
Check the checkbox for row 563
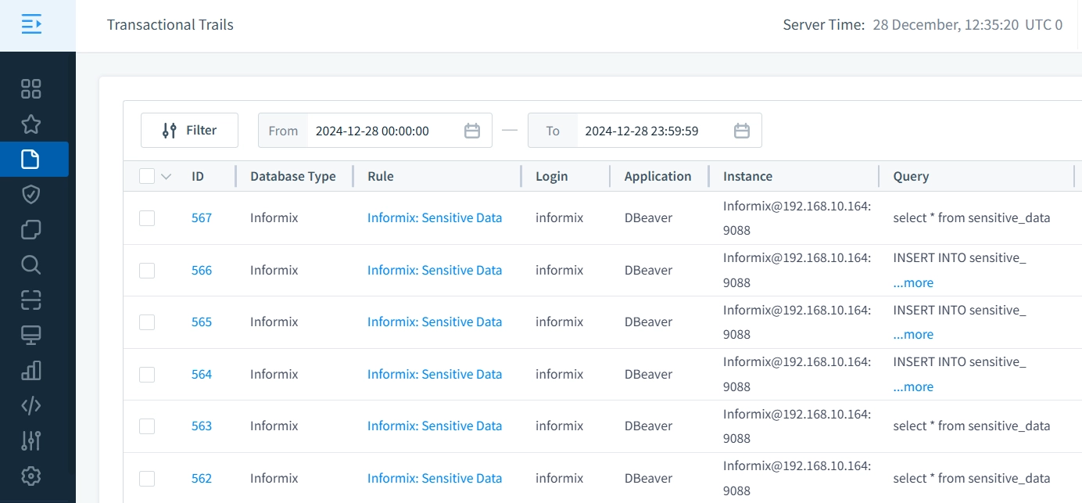[147, 426]
